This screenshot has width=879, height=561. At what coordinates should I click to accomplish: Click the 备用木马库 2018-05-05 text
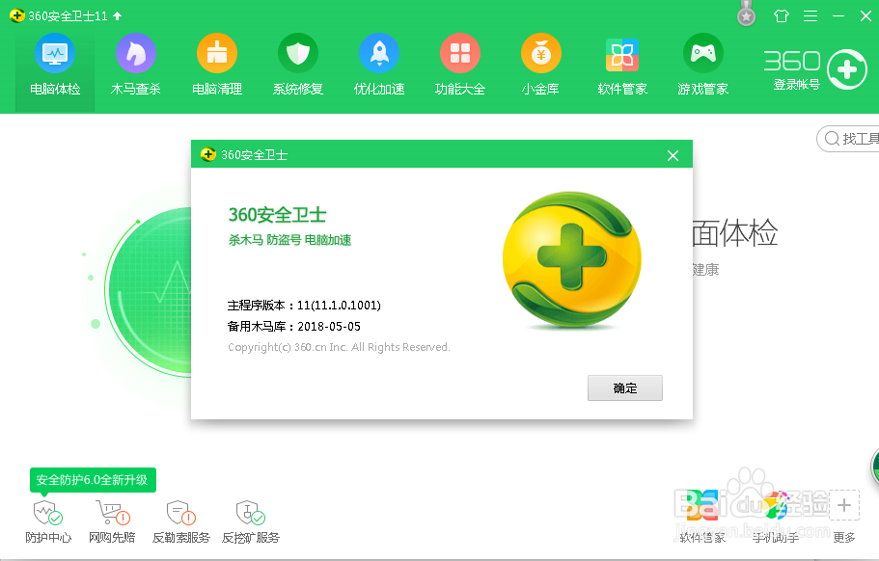293,327
